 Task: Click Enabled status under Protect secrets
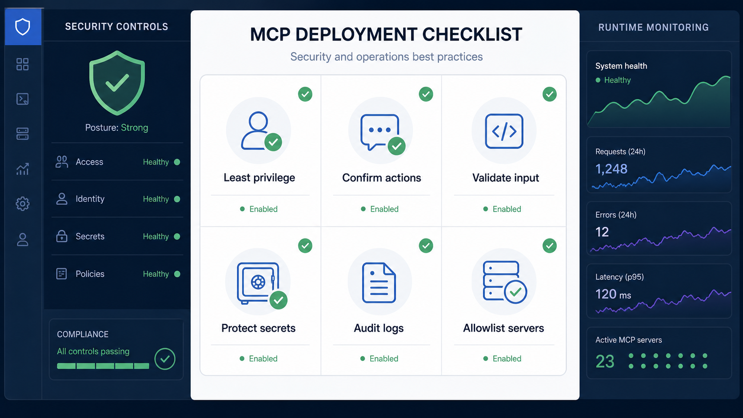pos(259,359)
